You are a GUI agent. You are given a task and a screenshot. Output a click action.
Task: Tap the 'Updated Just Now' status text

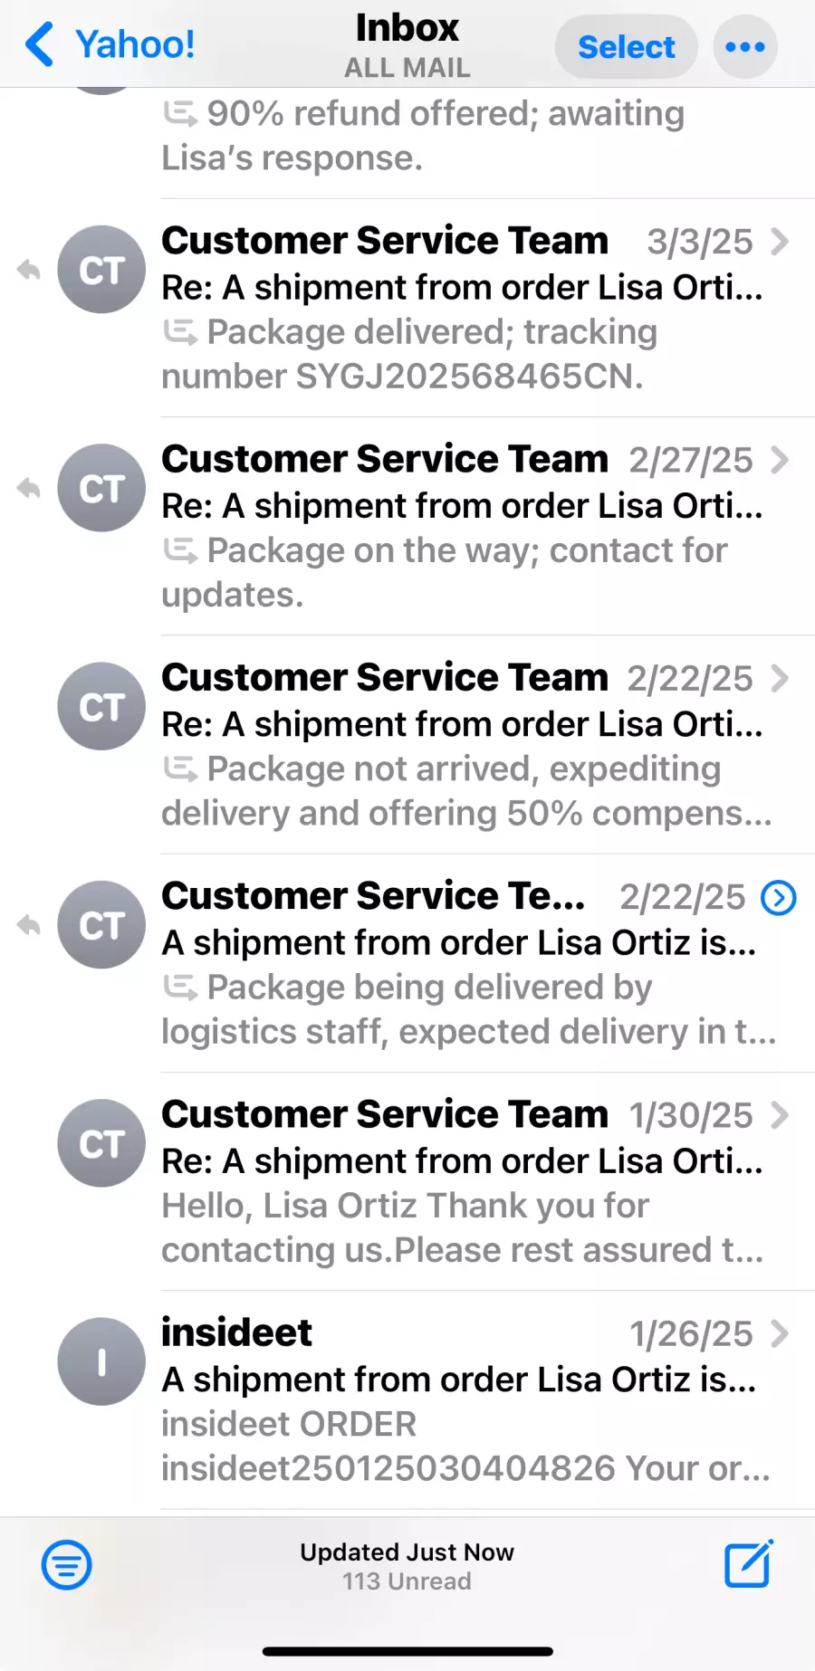[407, 1552]
